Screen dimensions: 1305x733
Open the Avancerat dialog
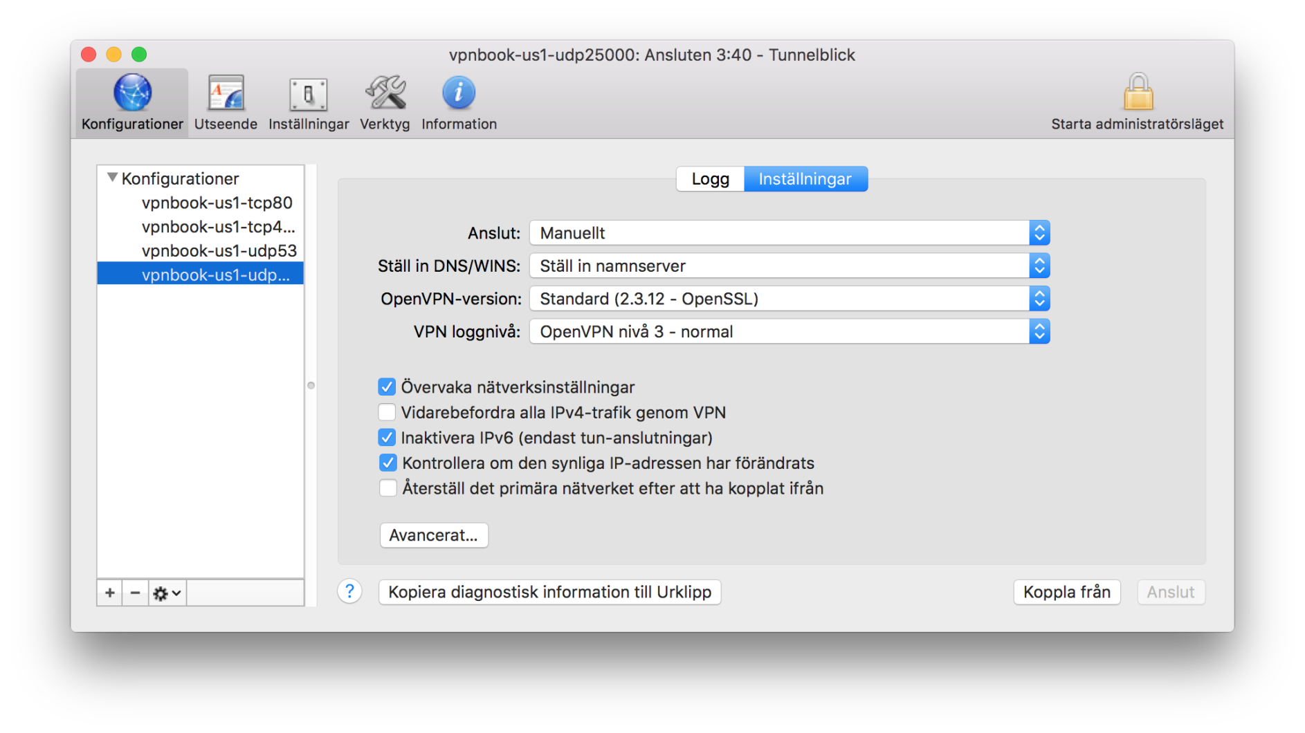[433, 535]
